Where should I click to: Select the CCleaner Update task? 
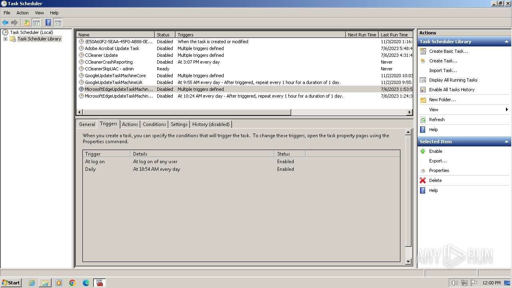tap(244, 55)
